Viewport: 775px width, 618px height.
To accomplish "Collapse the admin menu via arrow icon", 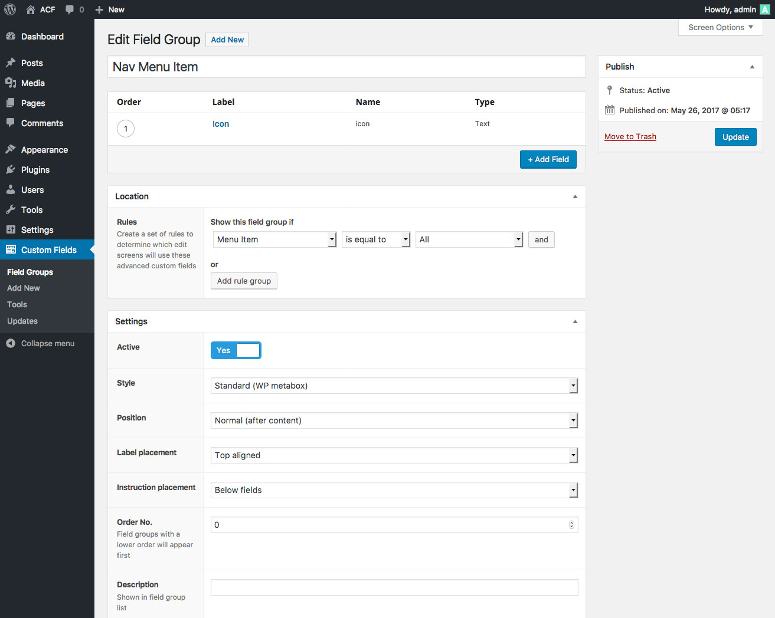I will click(10, 343).
